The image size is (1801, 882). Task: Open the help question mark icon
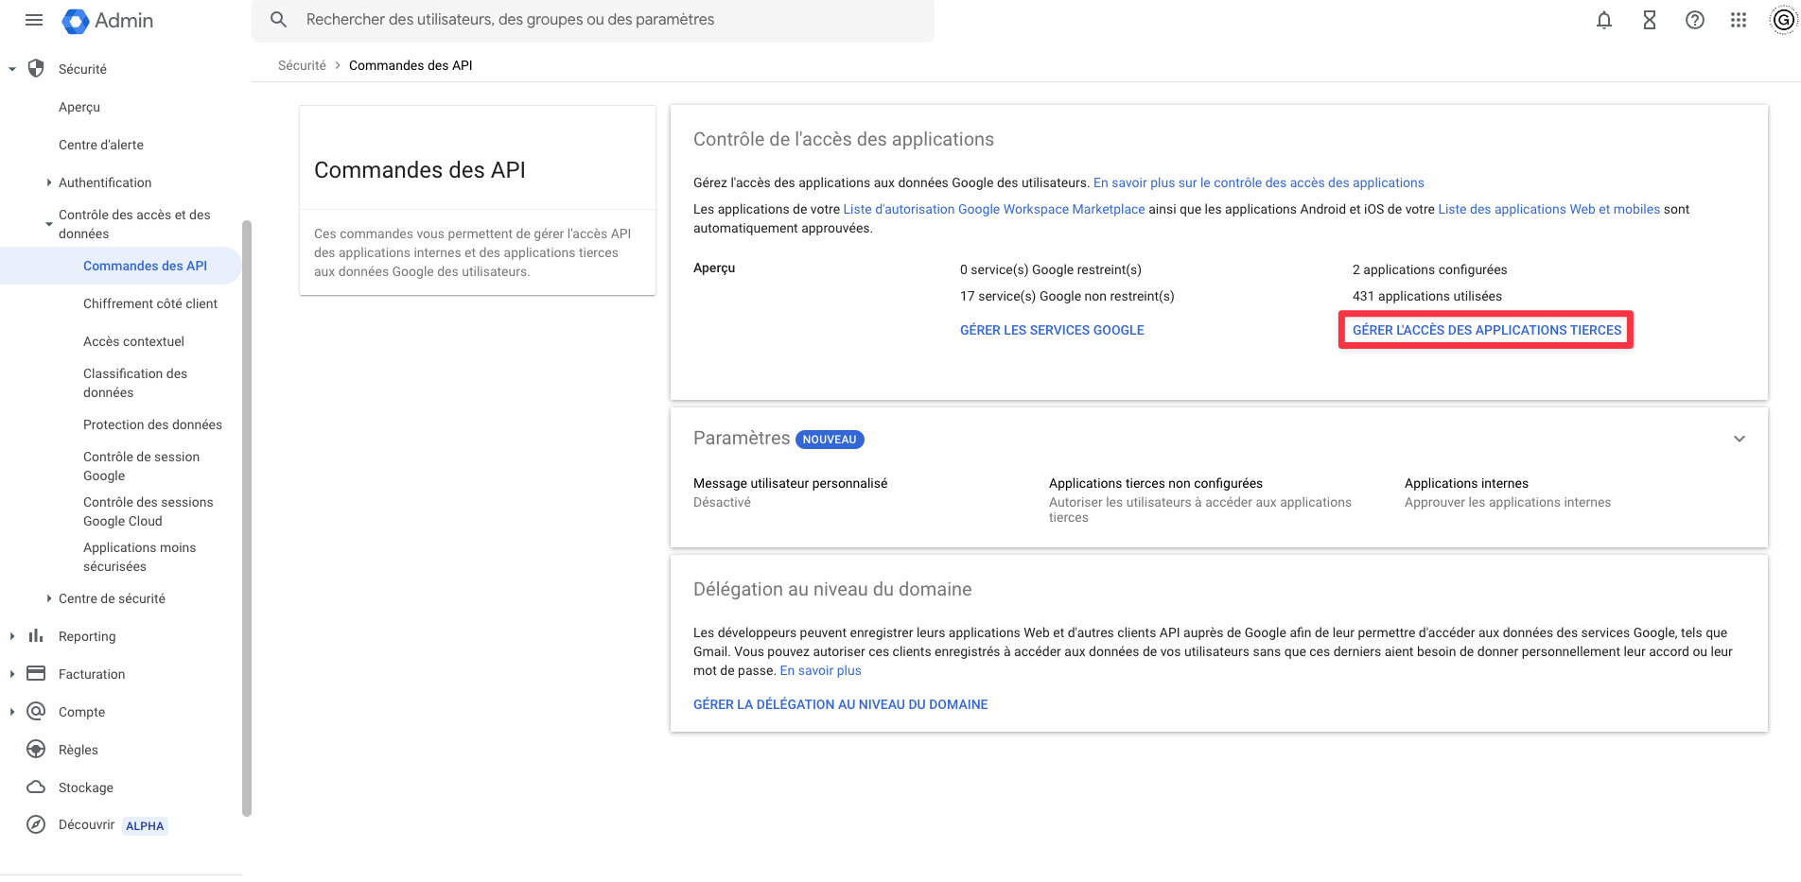(1695, 20)
